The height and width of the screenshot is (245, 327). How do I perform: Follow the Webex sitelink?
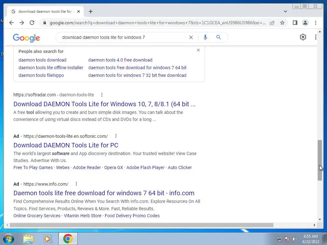click(63, 167)
